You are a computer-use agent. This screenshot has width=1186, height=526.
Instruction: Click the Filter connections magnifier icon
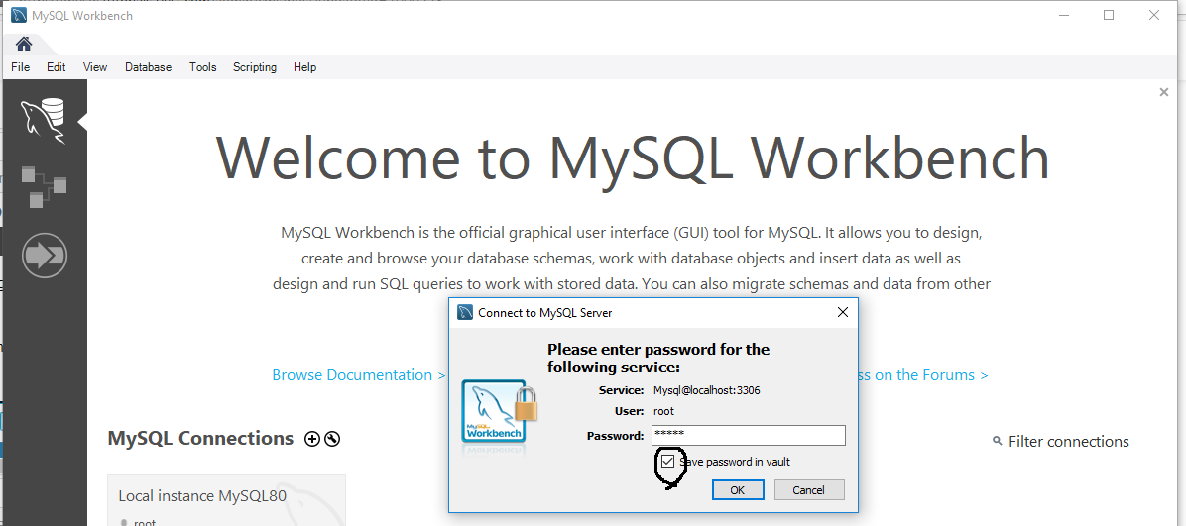click(x=998, y=442)
